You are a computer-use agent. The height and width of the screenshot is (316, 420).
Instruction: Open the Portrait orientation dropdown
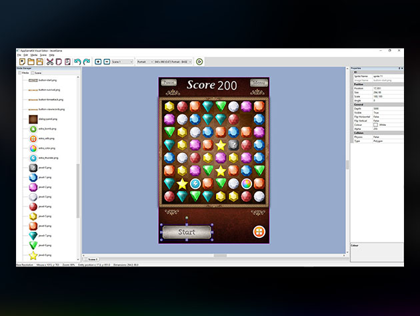tap(145, 61)
